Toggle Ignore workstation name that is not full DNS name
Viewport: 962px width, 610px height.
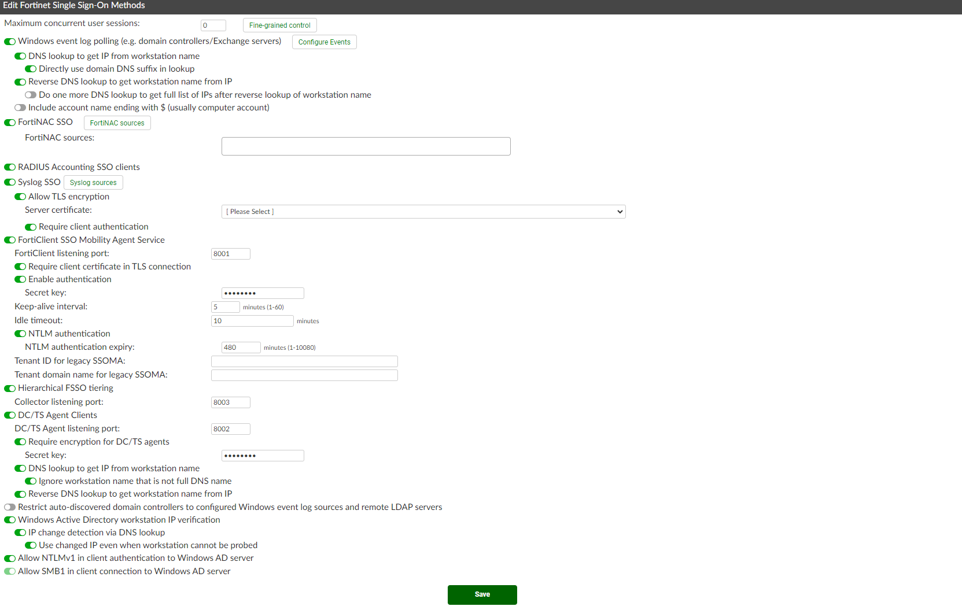pyautogui.click(x=31, y=482)
